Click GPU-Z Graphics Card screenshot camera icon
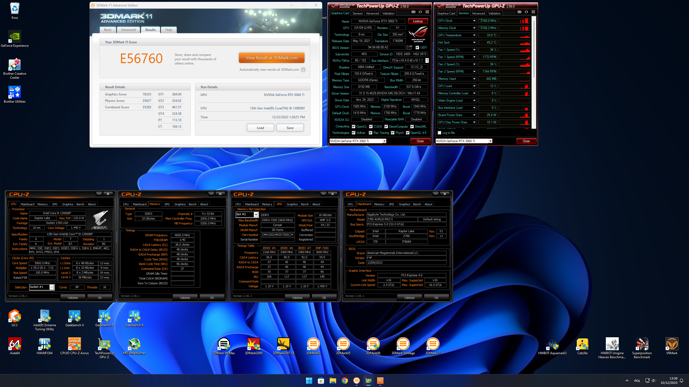 click(413, 12)
